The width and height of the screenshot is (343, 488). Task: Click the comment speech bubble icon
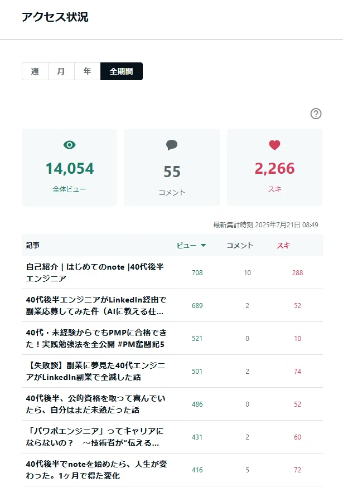[172, 145]
